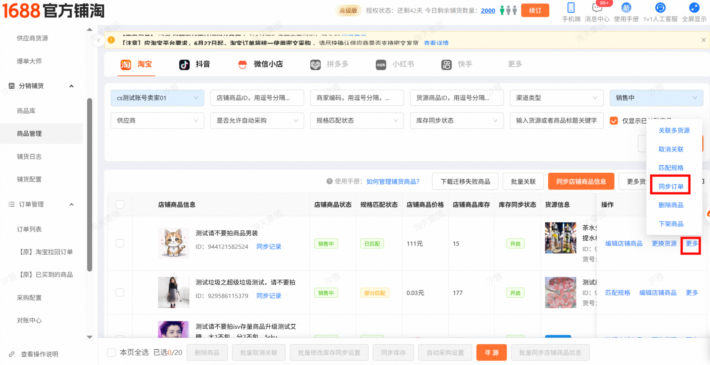Click 更多 in the 测试请不要拍商品男装 row
This screenshot has height=365, width=710.
(x=692, y=243)
